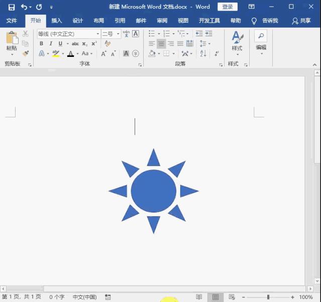Open the 样式 styles gallery

click(237, 43)
